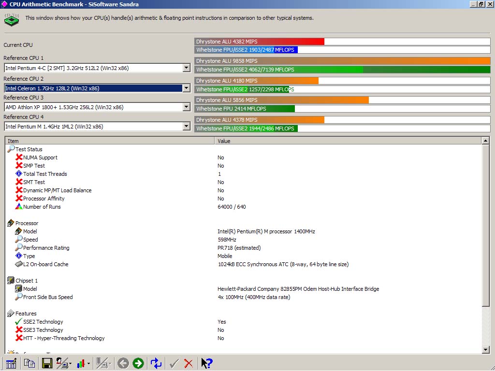Click the chip icon beside L2 On-board Cache
Image resolution: width=495 pixels, height=371 pixels.
pos(19,264)
